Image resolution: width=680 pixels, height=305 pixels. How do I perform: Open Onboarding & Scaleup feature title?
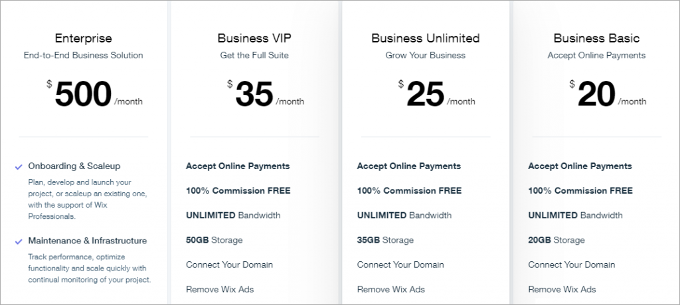pos(74,166)
